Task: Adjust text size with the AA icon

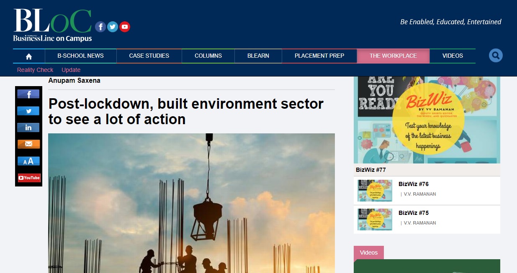Action: (x=28, y=161)
